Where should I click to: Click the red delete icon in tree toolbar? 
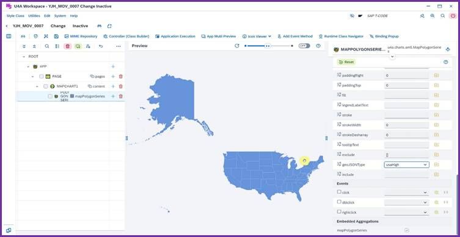tap(67, 46)
